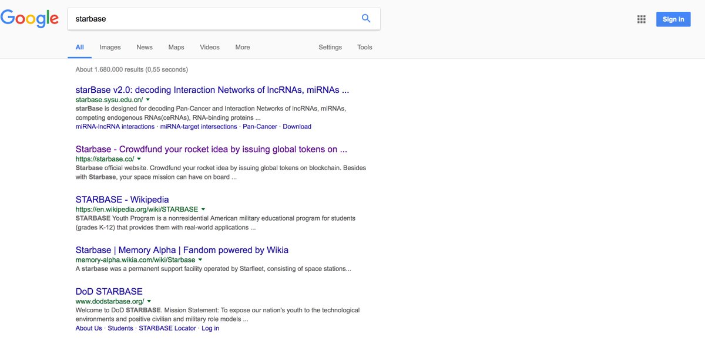The height and width of the screenshot is (344, 705).
Task: Expand the arrow next to the Wikipedia URL
Action: point(203,209)
